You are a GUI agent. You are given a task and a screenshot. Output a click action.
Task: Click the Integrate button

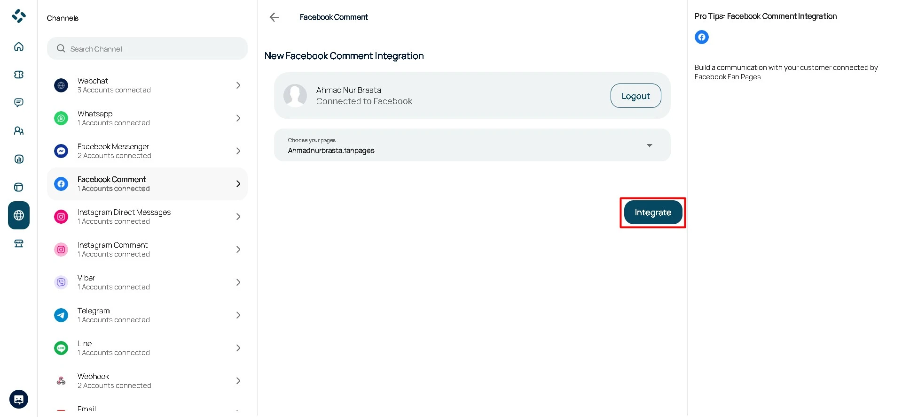pyautogui.click(x=653, y=212)
